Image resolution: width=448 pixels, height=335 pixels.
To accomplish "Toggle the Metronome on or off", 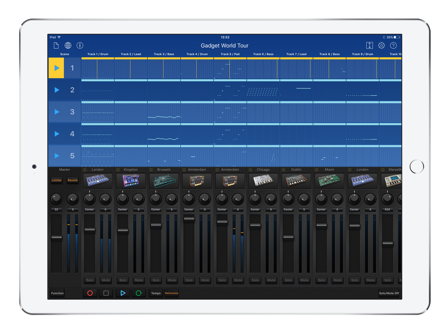I will click(172, 293).
